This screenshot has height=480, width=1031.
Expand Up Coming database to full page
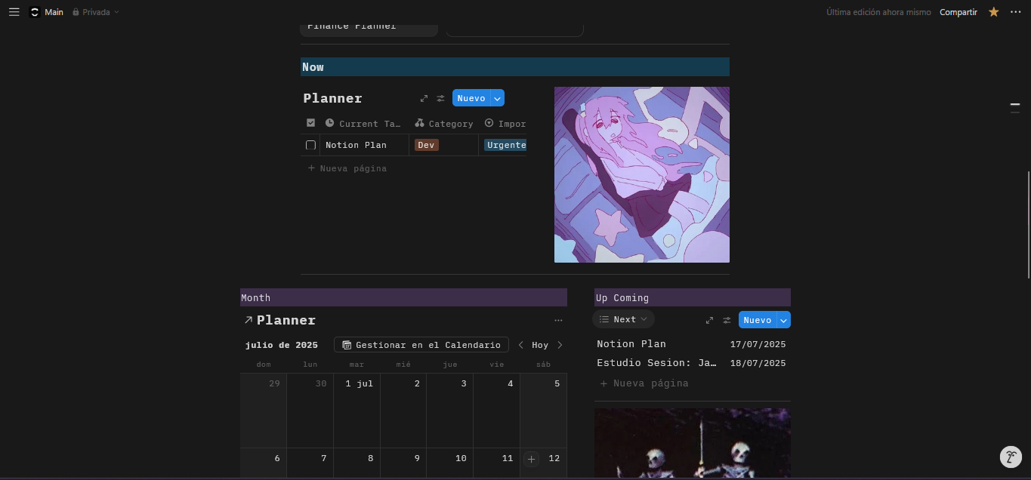[x=709, y=320]
